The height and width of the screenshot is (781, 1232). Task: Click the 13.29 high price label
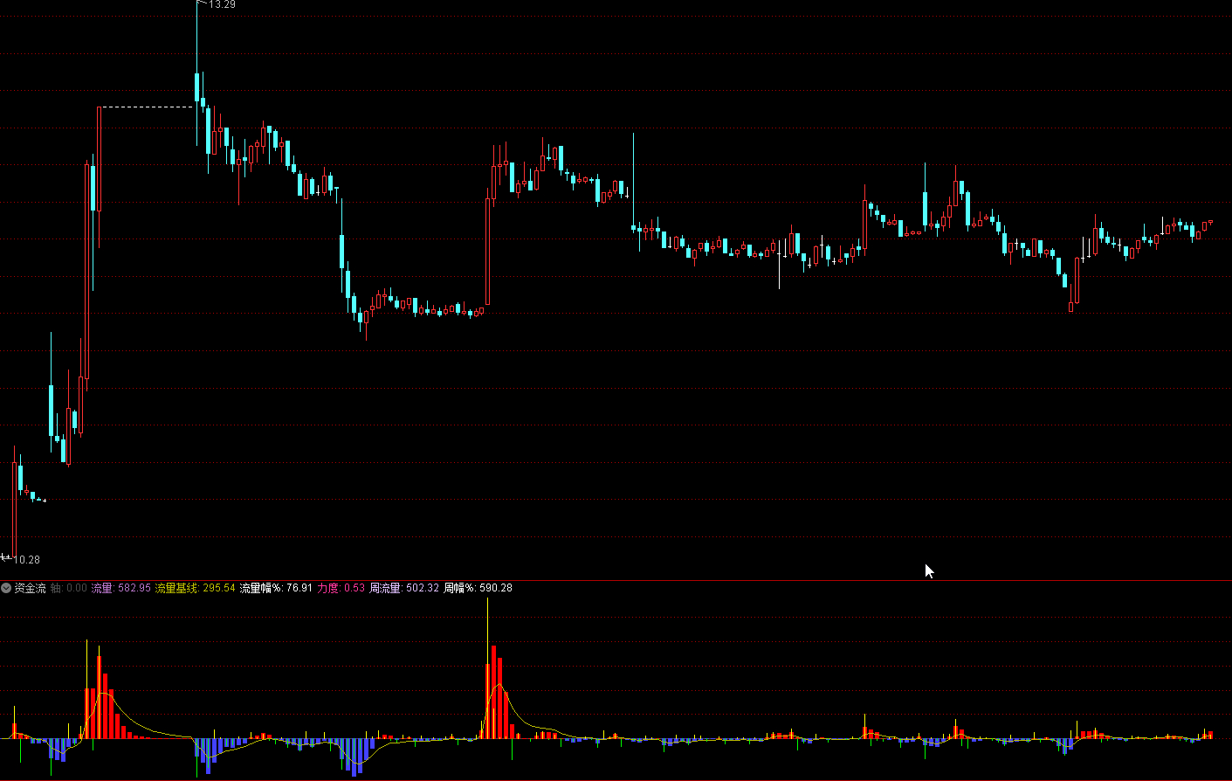pyautogui.click(x=222, y=5)
